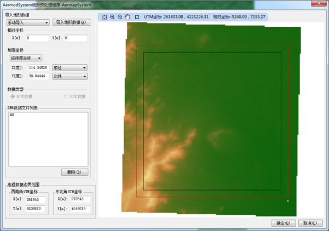Expand the 北纬 latitude direction dropdown

coord(70,77)
